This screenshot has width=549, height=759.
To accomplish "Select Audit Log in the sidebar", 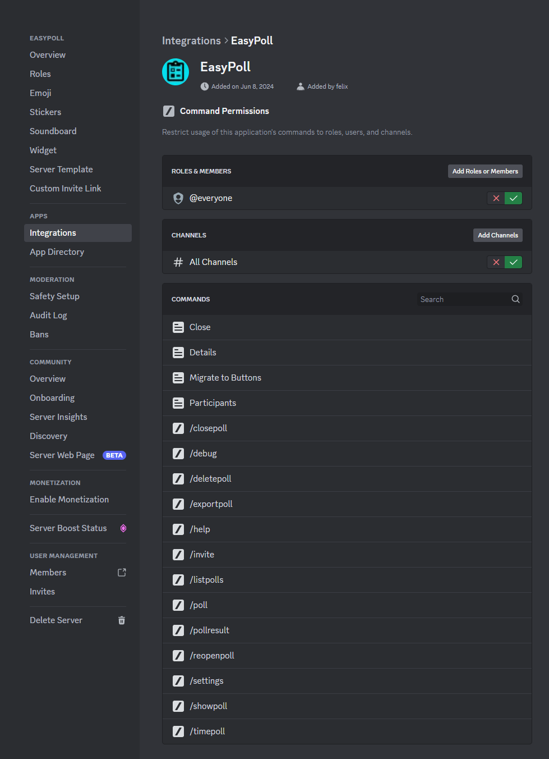I will 48,315.
